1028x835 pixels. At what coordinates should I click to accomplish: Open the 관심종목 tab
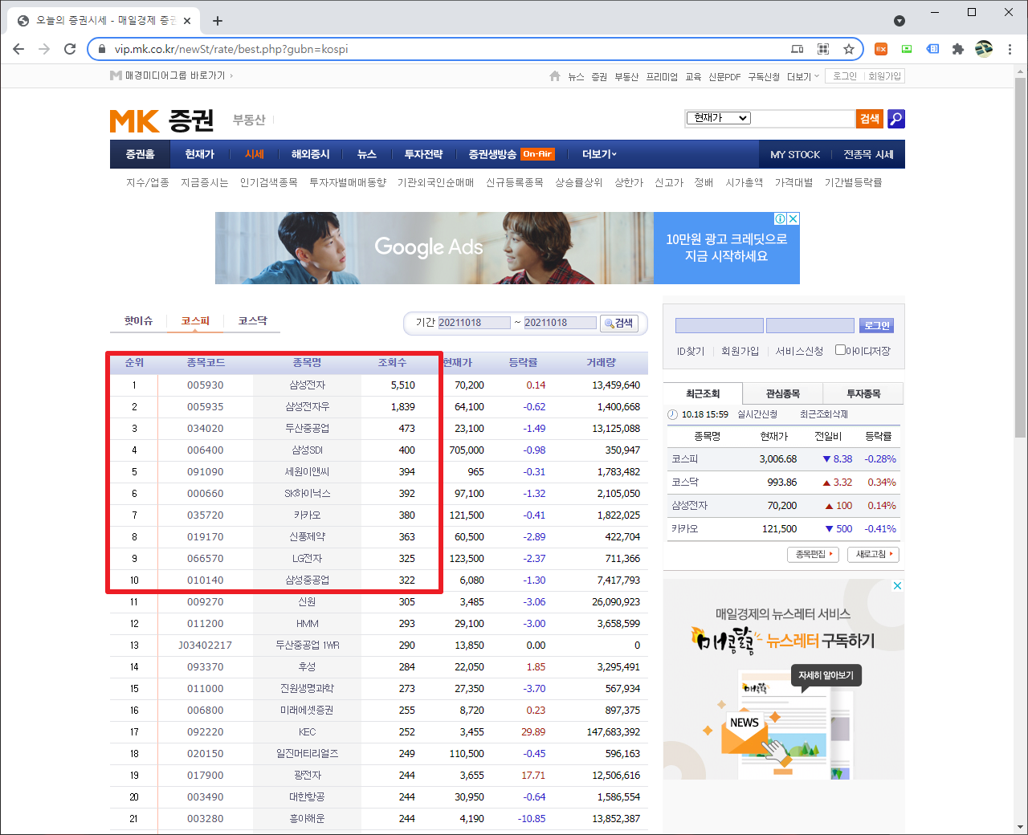click(x=783, y=393)
